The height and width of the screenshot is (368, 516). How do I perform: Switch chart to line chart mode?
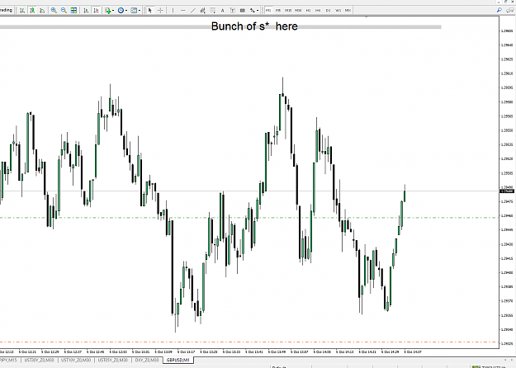(42, 11)
